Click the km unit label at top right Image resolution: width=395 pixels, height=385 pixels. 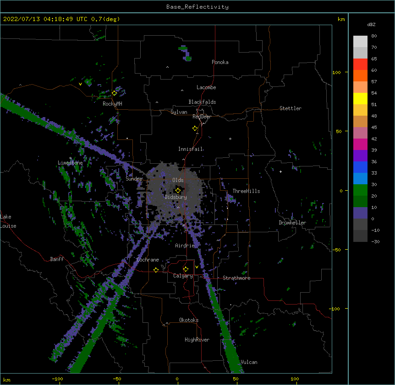coord(341,19)
